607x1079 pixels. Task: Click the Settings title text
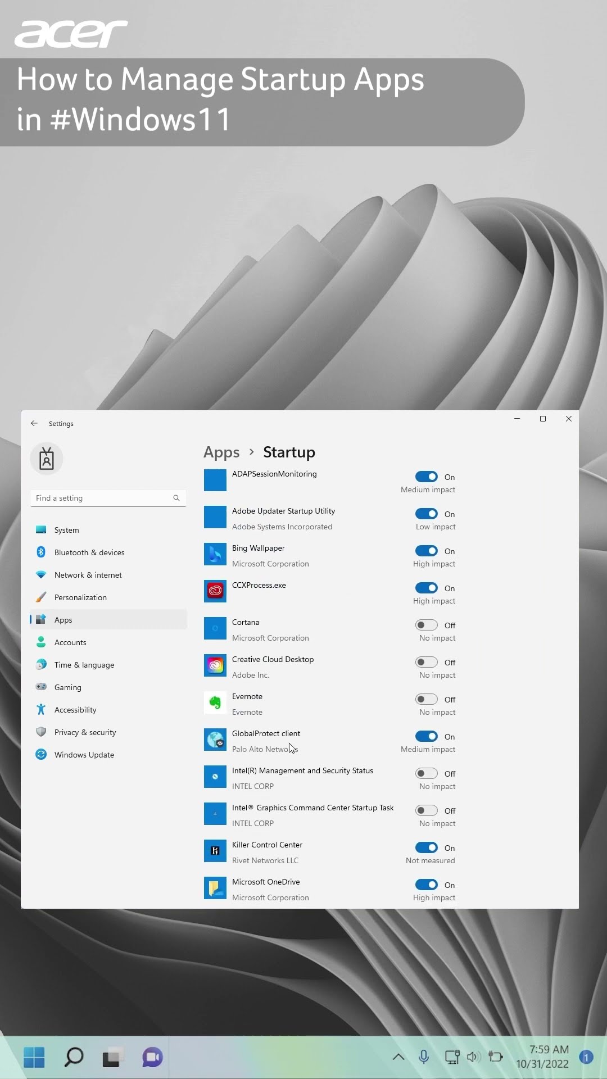tap(61, 424)
